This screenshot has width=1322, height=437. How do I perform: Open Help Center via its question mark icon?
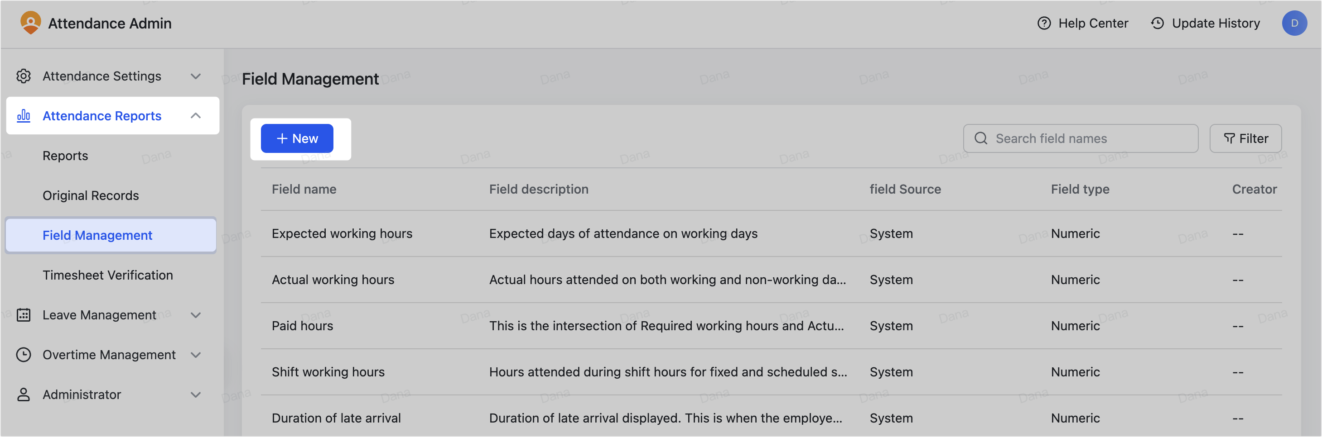pos(1044,23)
